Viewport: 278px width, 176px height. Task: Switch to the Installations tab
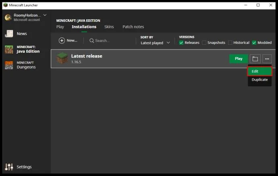click(84, 27)
